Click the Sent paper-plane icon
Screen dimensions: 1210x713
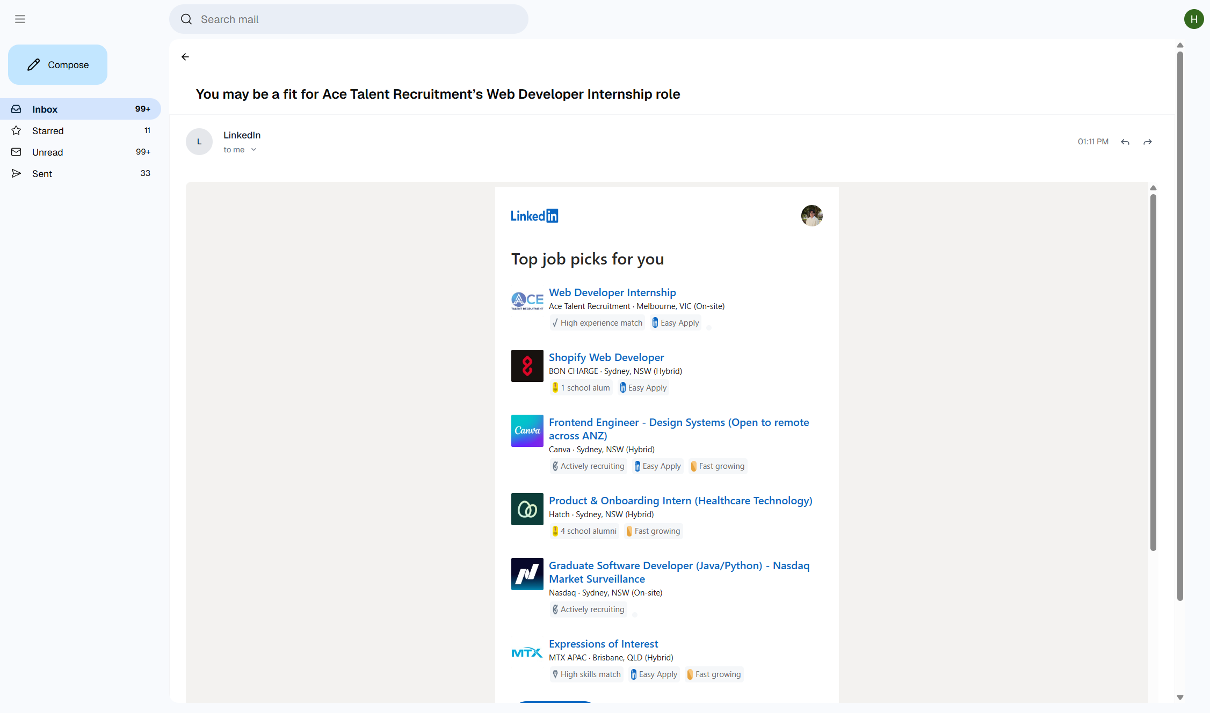pyautogui.click(x=17, y=173)
